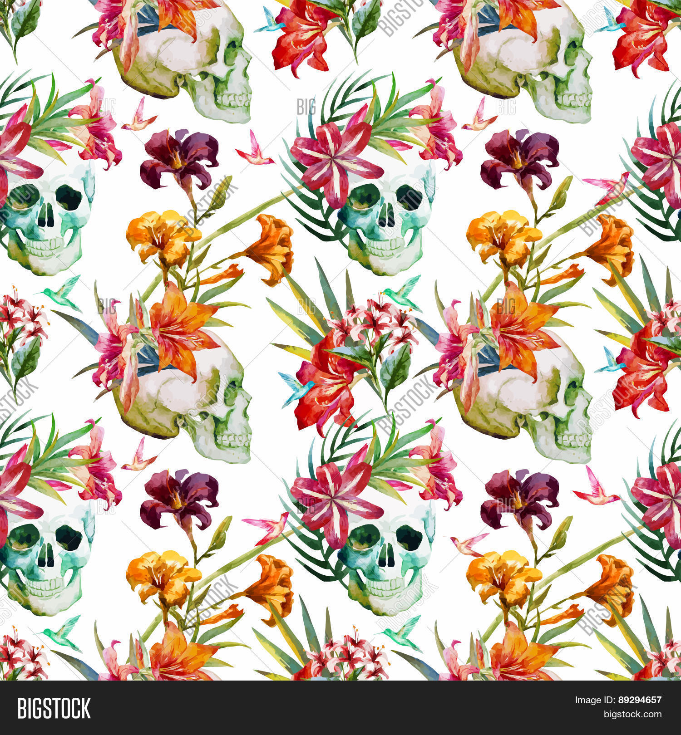Click the BIGSTOCK logo in the footer bar
This screenshot has width=681, height=735.
(x=54, y=708)
